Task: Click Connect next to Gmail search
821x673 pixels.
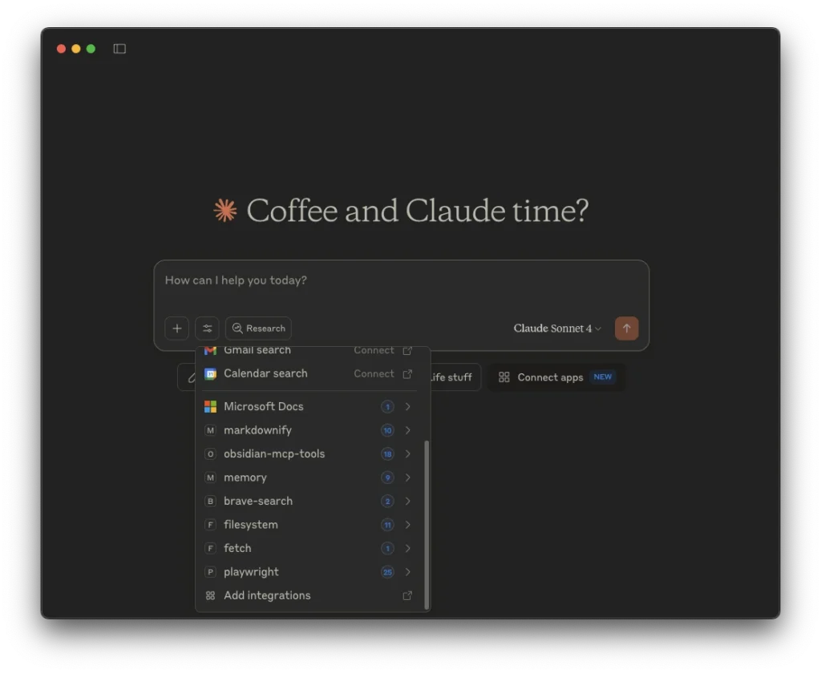Action: [x=374, y=350]
